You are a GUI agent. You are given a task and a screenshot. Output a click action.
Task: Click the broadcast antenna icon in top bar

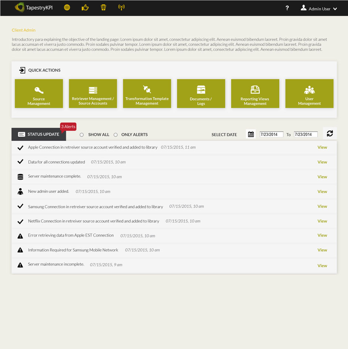point(121,7)
